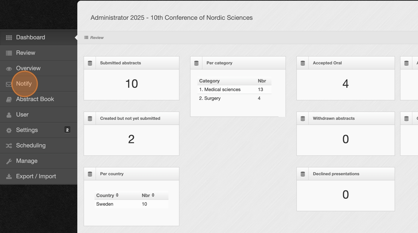Click the Settings gear icon
418x233 pixels.
(x=9, y=130)
